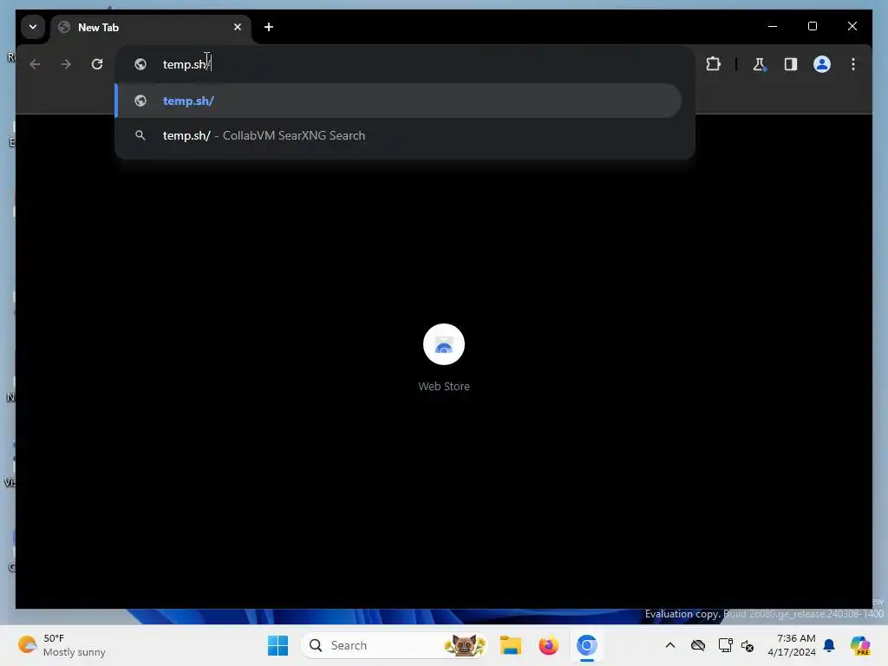Select the temp.sh/ URL suggestion

tap(398, 101)
